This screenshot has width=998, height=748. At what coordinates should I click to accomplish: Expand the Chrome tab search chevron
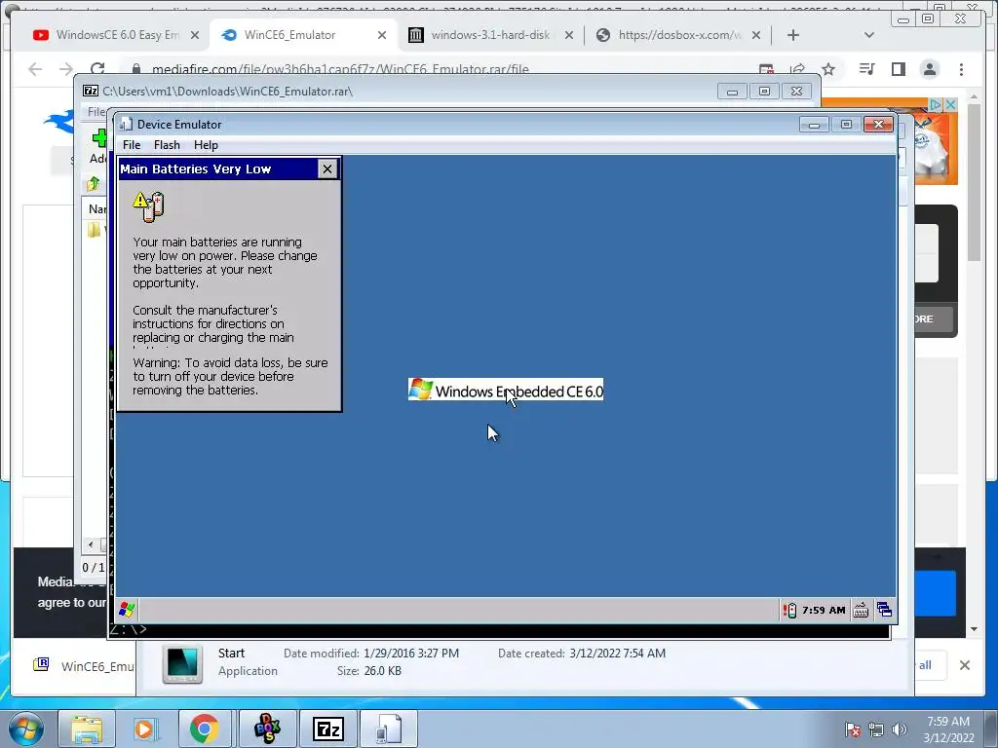868,35
